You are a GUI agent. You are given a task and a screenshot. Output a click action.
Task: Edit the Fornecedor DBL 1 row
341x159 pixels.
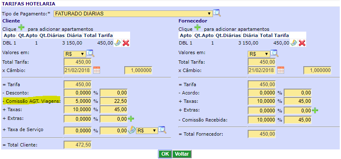(x=294, y=43)
